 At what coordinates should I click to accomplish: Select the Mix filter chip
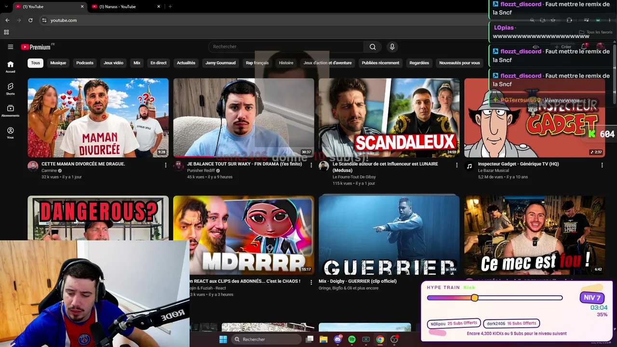click(x=137, y=63)
